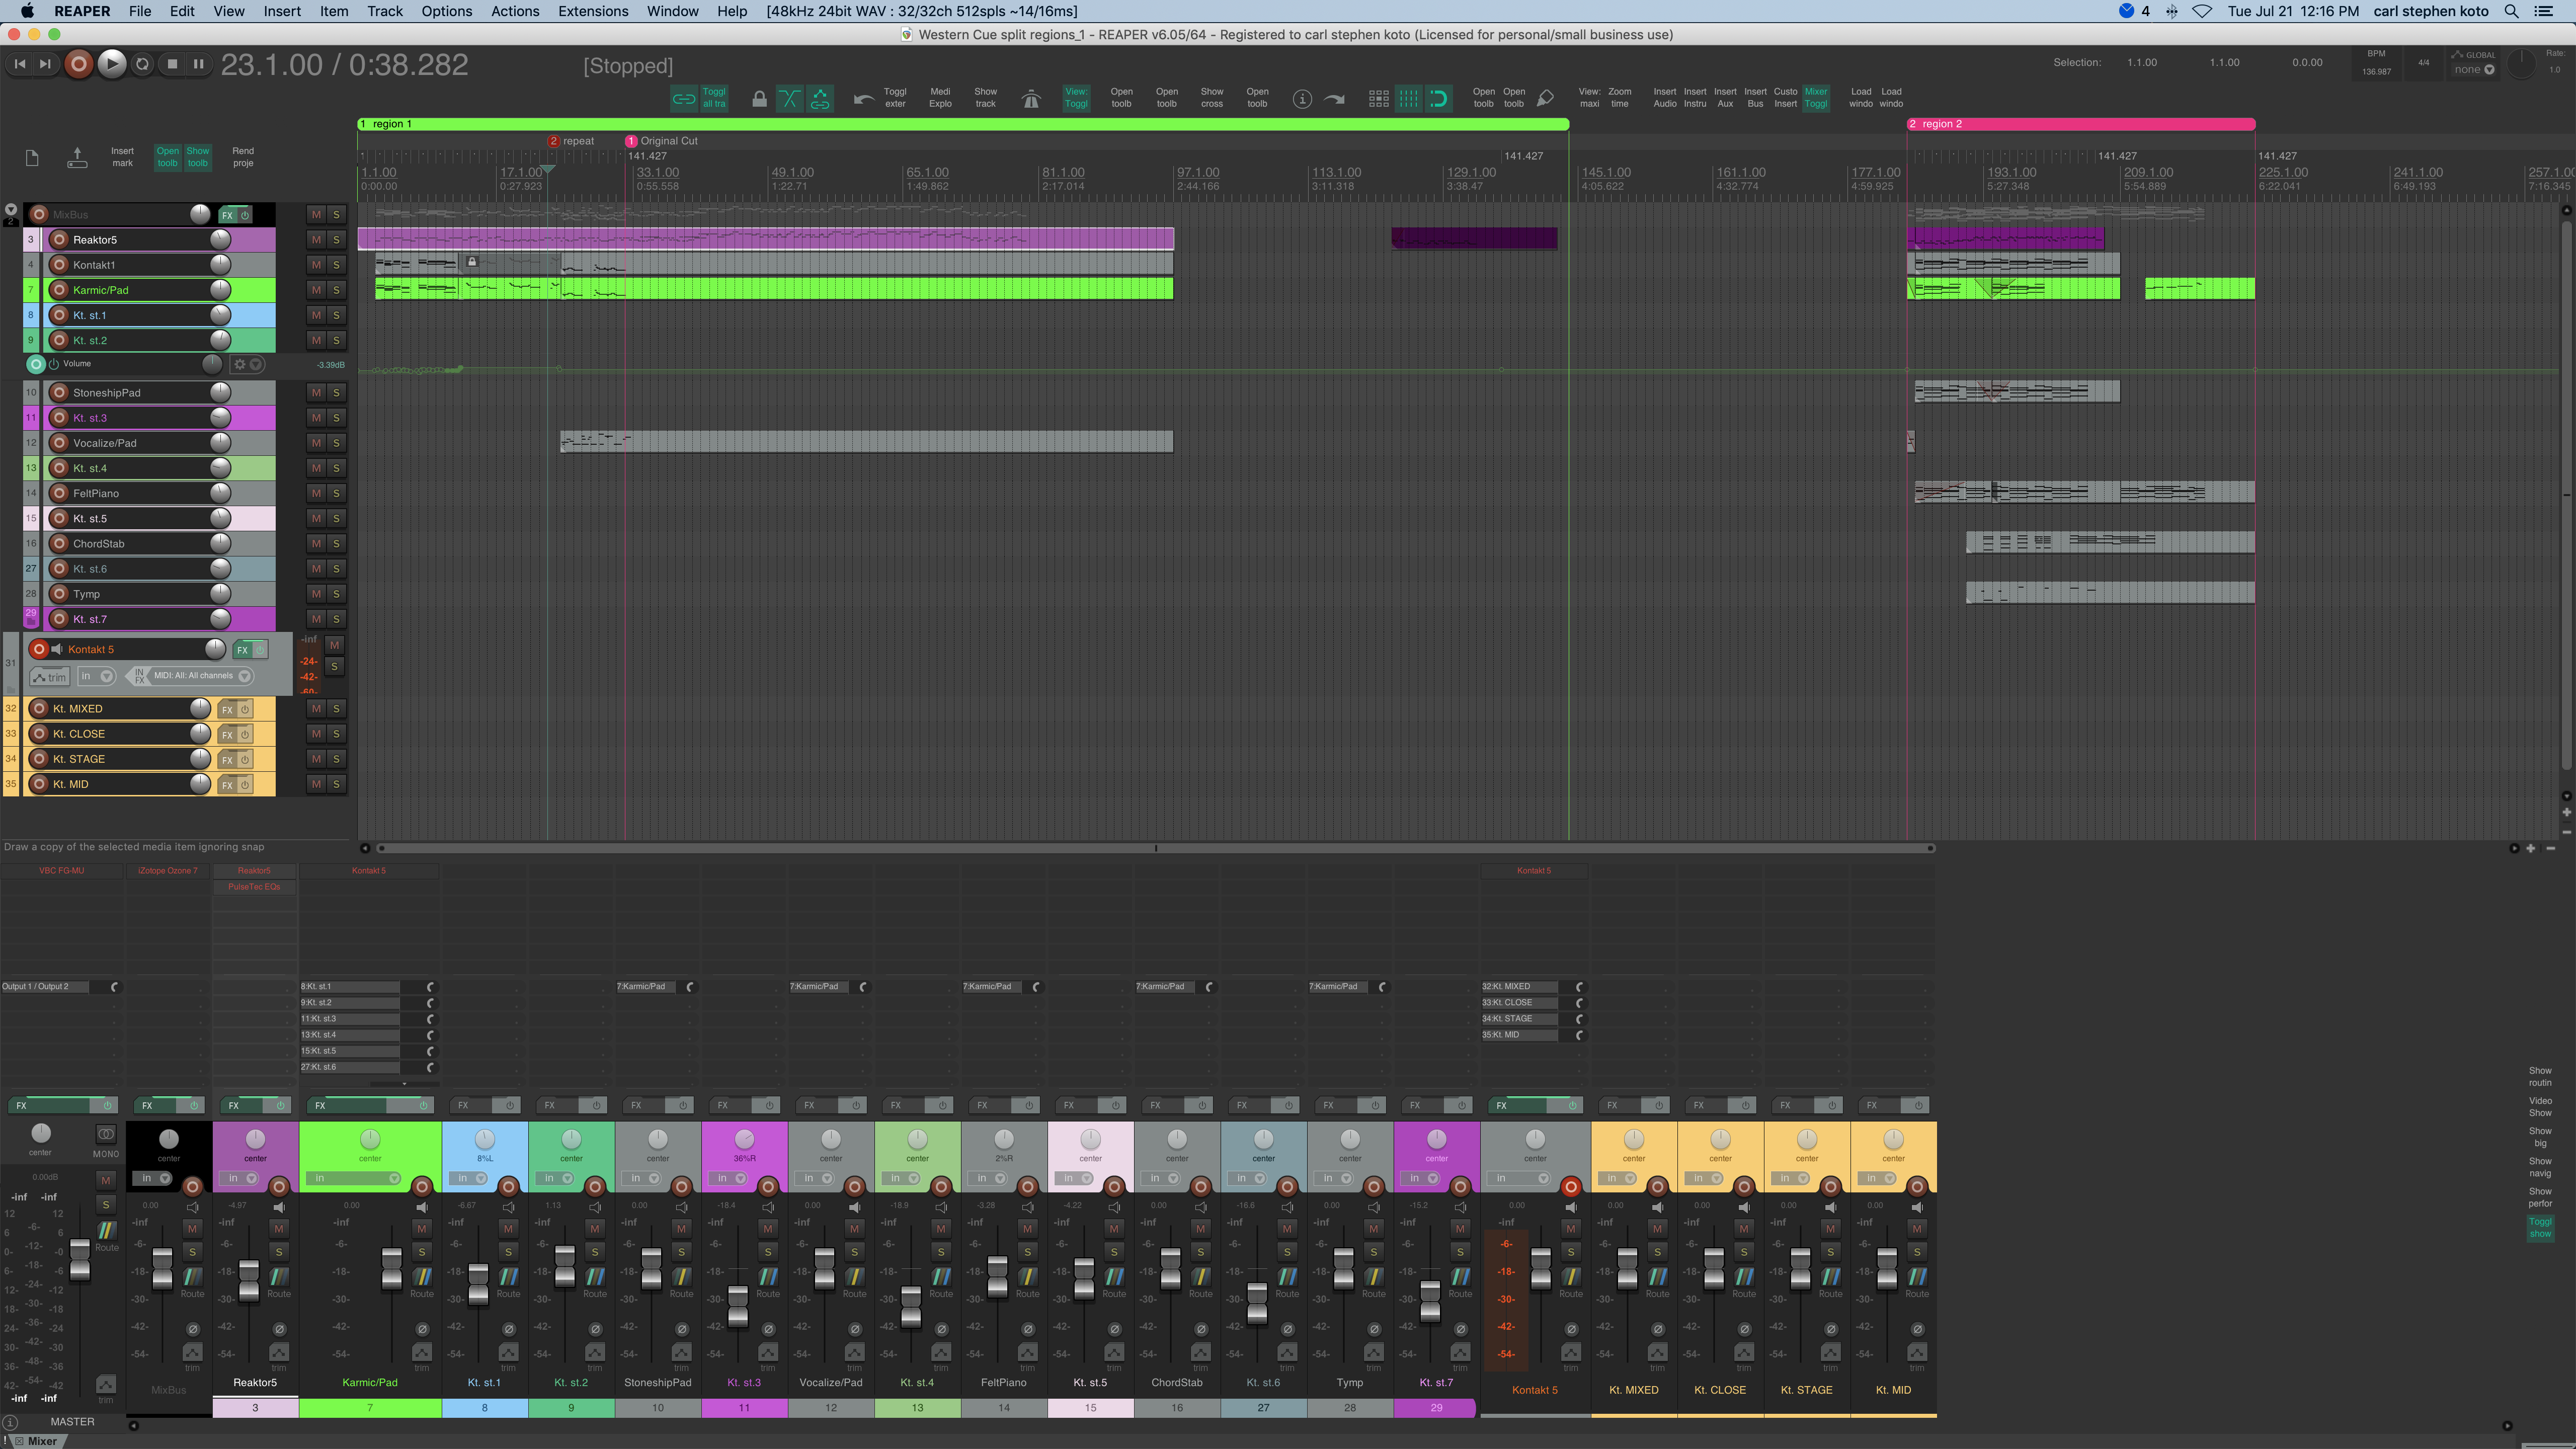
Task: Open input selector on Reaktor5 mixer strip
Action: click(240, 1178)
